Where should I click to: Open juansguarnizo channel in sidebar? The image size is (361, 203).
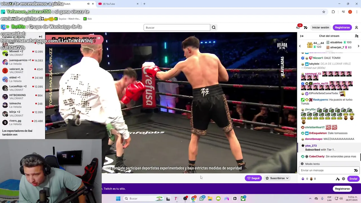click(x=23, y=62)
